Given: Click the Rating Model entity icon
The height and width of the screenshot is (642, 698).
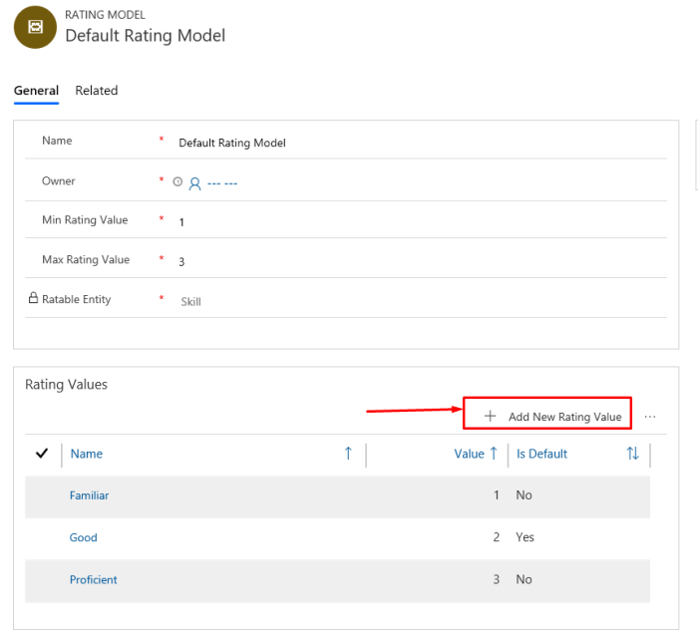Looking at the screenshot, I should tap(35, 27).
